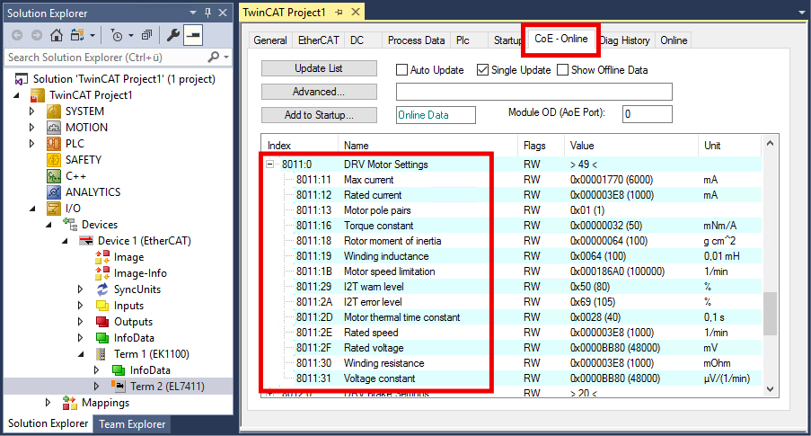Toggle the Preview Selected Items icon
This screenshot has width=811, height=436.
pos(193,35)
